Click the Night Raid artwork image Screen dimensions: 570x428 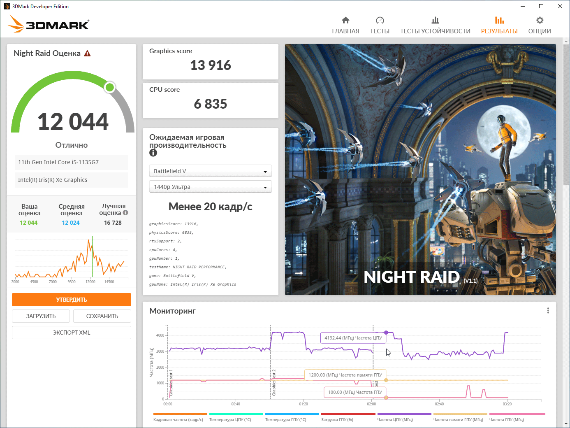pyautogui.click(x=420, y=170)
